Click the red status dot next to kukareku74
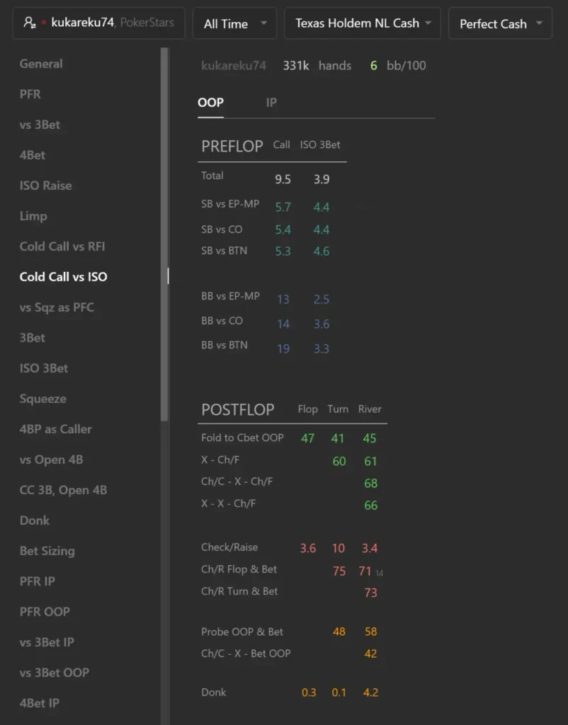The image size is (568, 725). (x=43, y=22)
